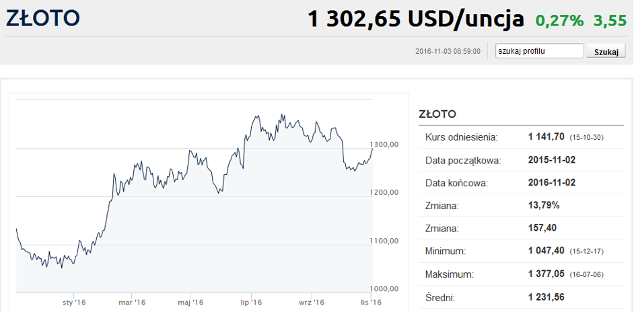Click the 3,55 green change amount

click(610, 20)
